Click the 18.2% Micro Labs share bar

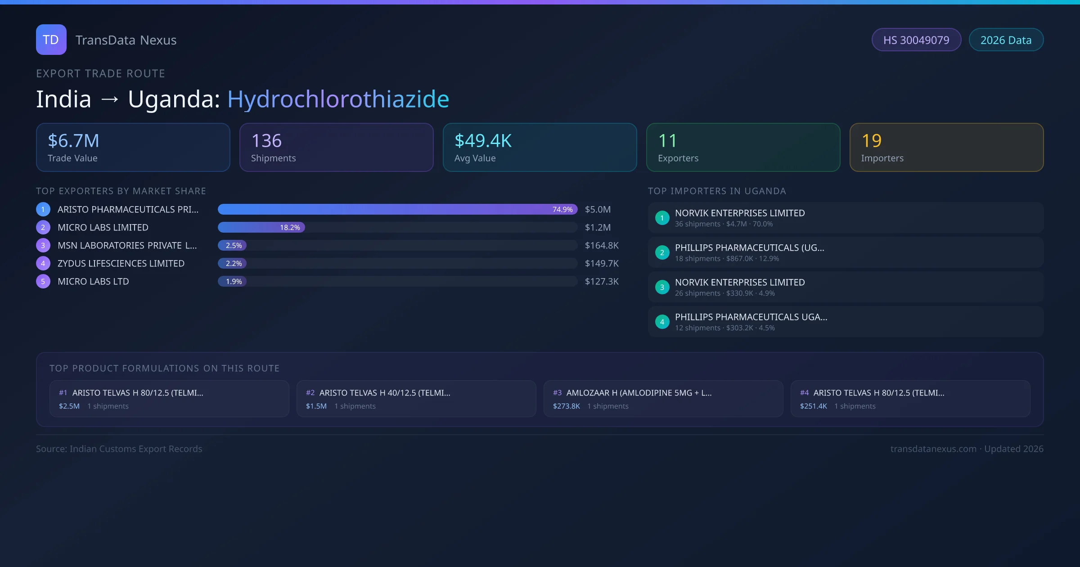(x=261, y=227)
